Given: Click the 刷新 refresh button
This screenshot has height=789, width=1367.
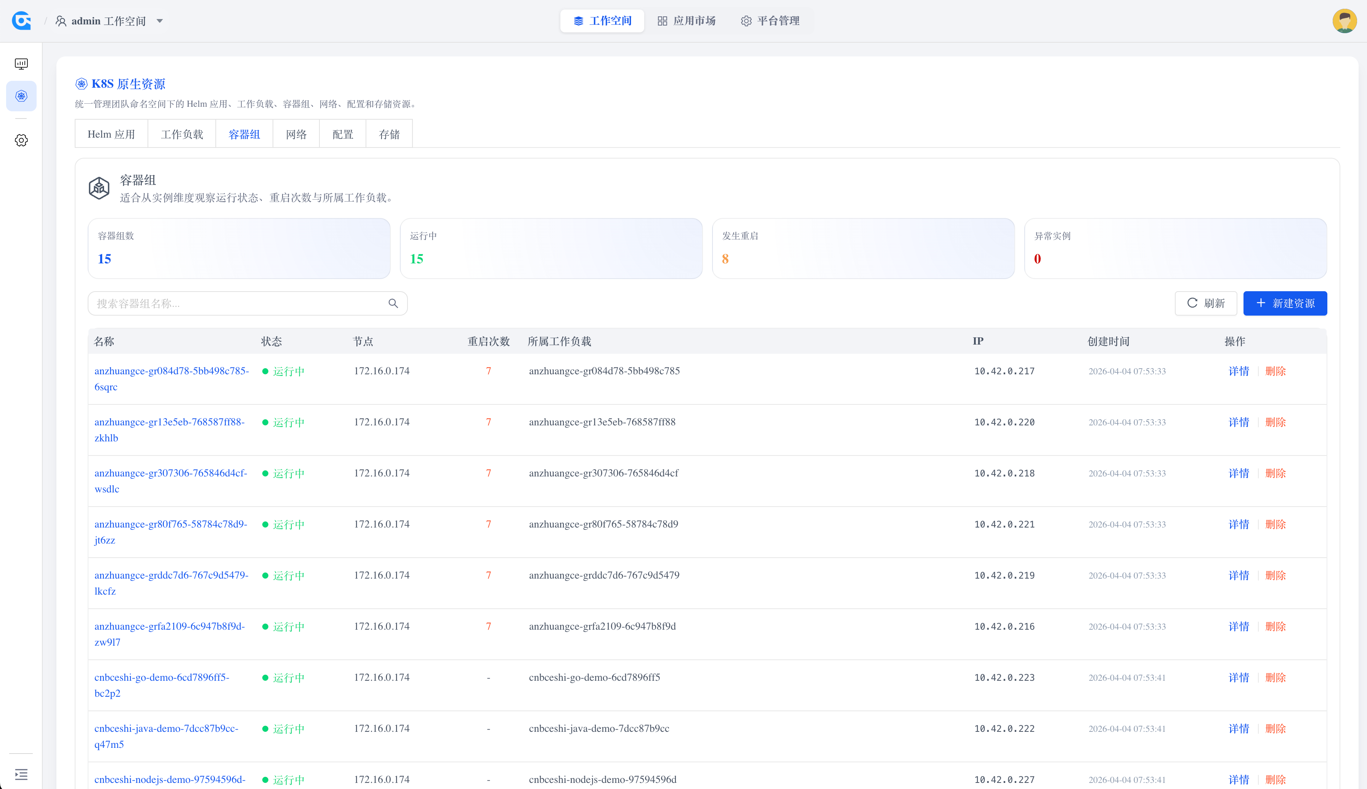Looking at the screenshot, I should pyautogui.click(x=1205, y=303).
